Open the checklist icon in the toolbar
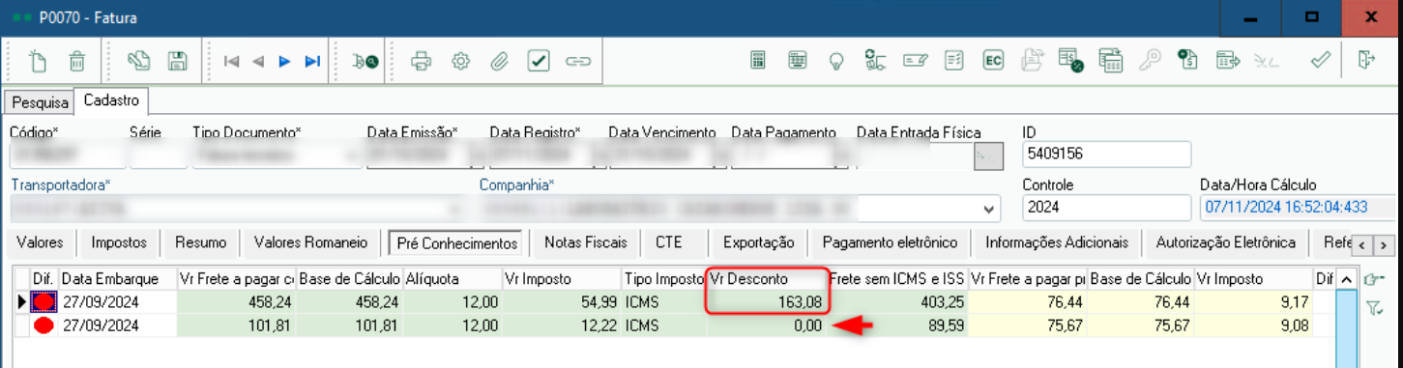The image size is (1403, 368). pos(953,60)
